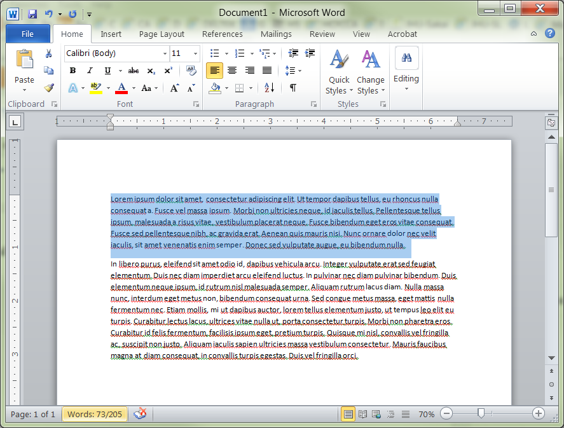
Task: Apply subscript to the selection
Action: coord(151,71)
